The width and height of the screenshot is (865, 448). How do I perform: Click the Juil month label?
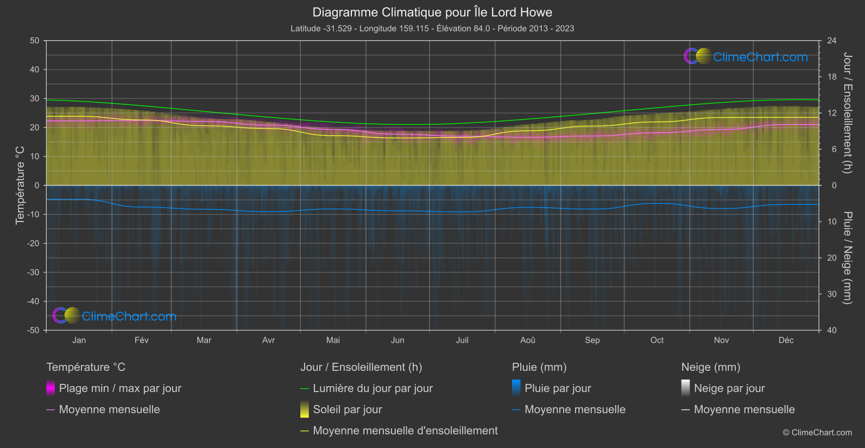point(462,340)
